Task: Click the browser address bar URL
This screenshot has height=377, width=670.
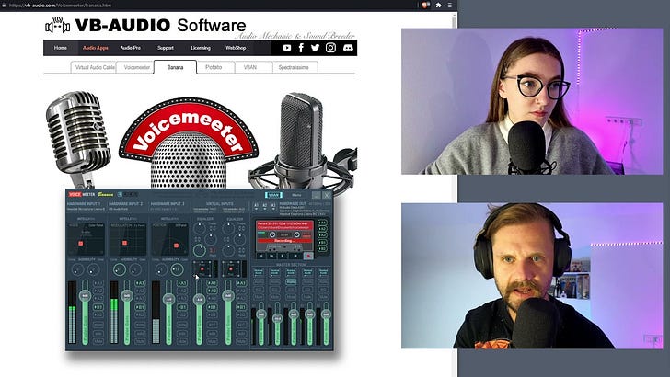Action: click(60, 6)
